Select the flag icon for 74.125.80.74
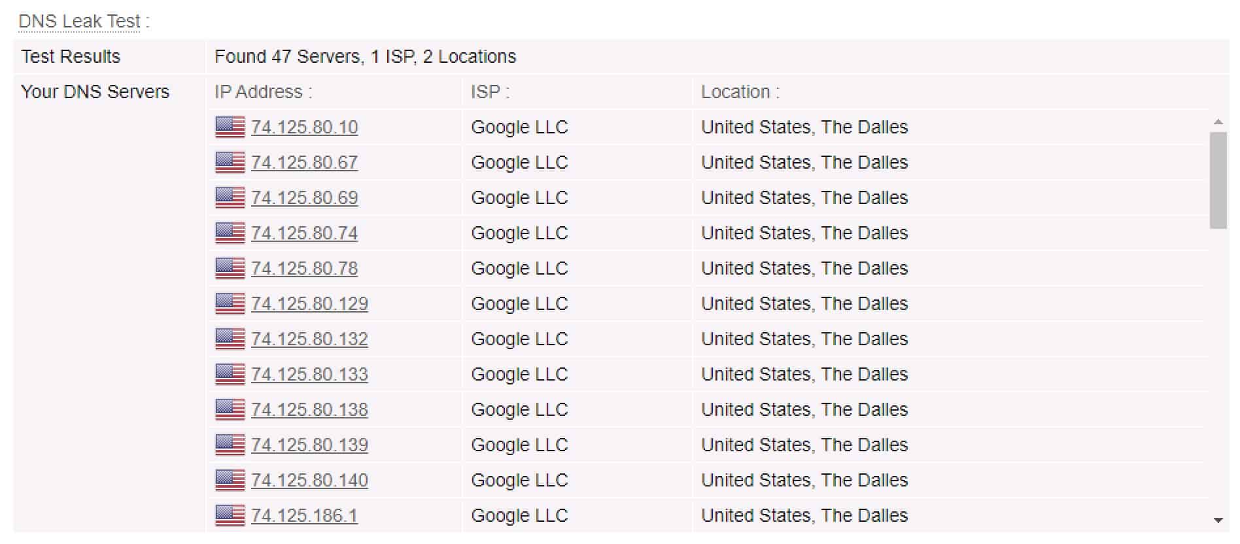This screenshot has width=1240, height=544. click(230, 233)
